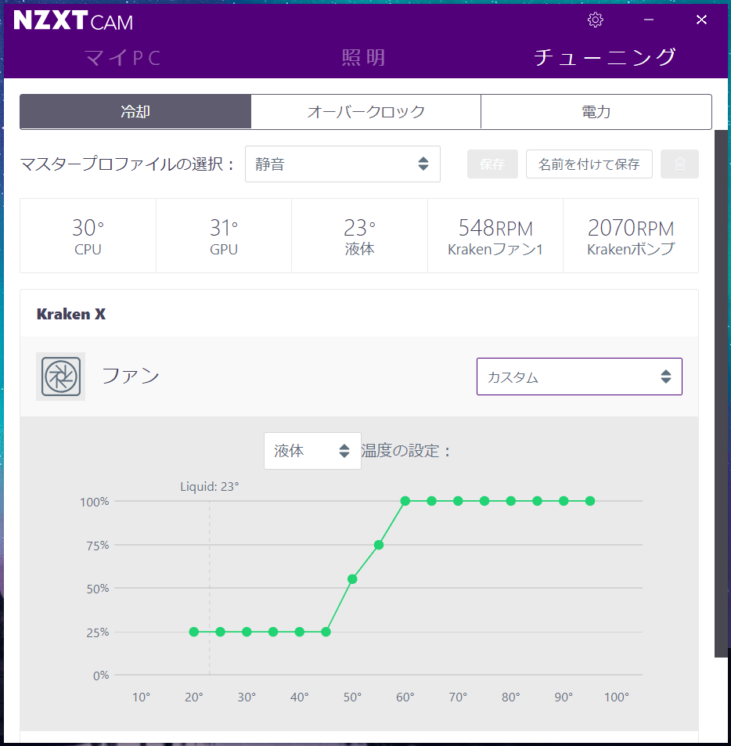Select the オーバークロック tab
Image resolution: width=731 pixels, height=746 pixels.
pyautogui.click(x=365, y=112)
